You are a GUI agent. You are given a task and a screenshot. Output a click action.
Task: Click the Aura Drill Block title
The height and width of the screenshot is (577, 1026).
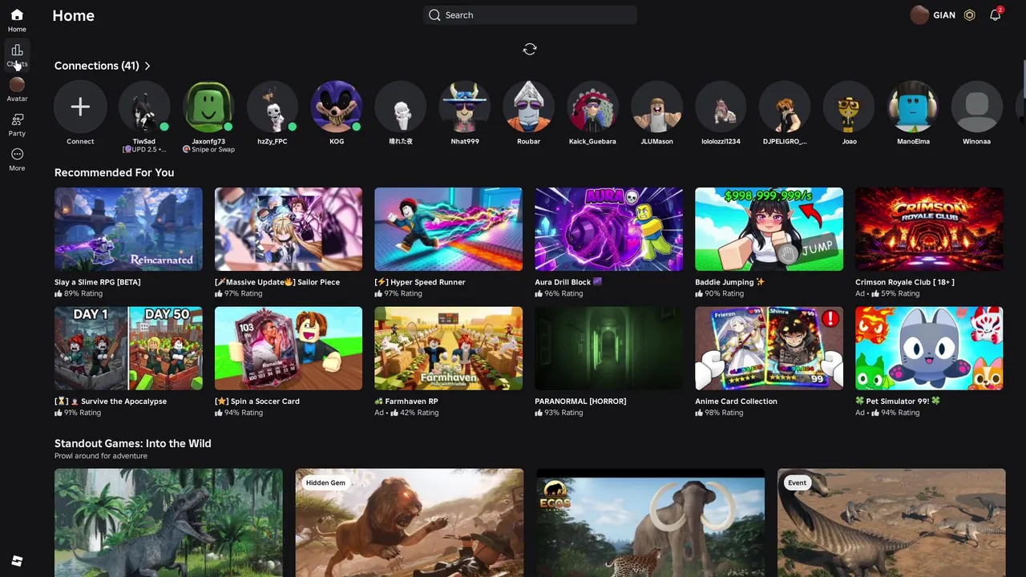pos(568,282)
